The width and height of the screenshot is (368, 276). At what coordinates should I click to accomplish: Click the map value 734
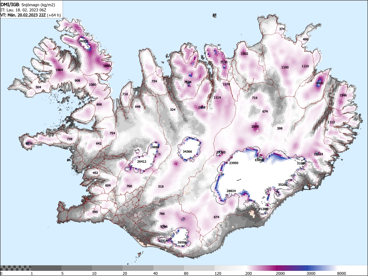[x=154, y=81]
